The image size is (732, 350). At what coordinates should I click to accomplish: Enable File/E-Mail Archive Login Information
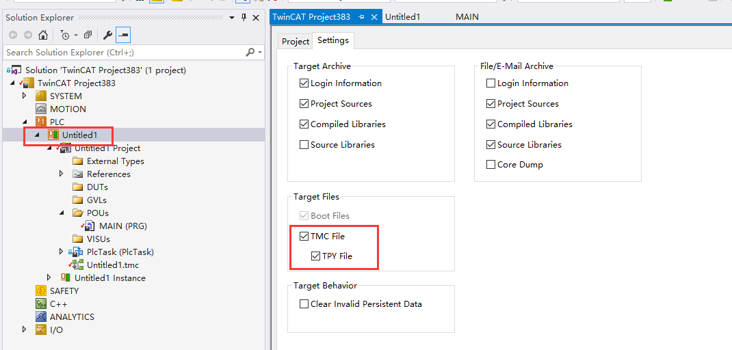click(x=491, y=83)
